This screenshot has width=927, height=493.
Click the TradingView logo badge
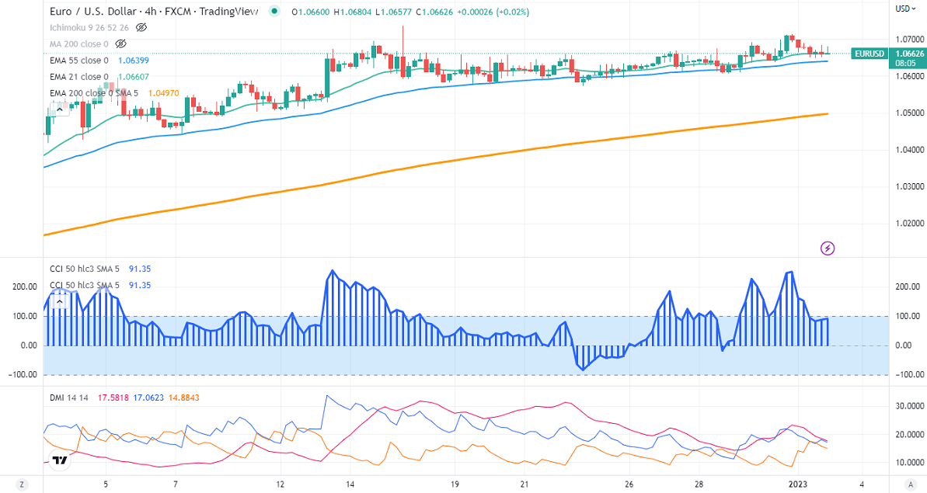(x=59, y=460)
